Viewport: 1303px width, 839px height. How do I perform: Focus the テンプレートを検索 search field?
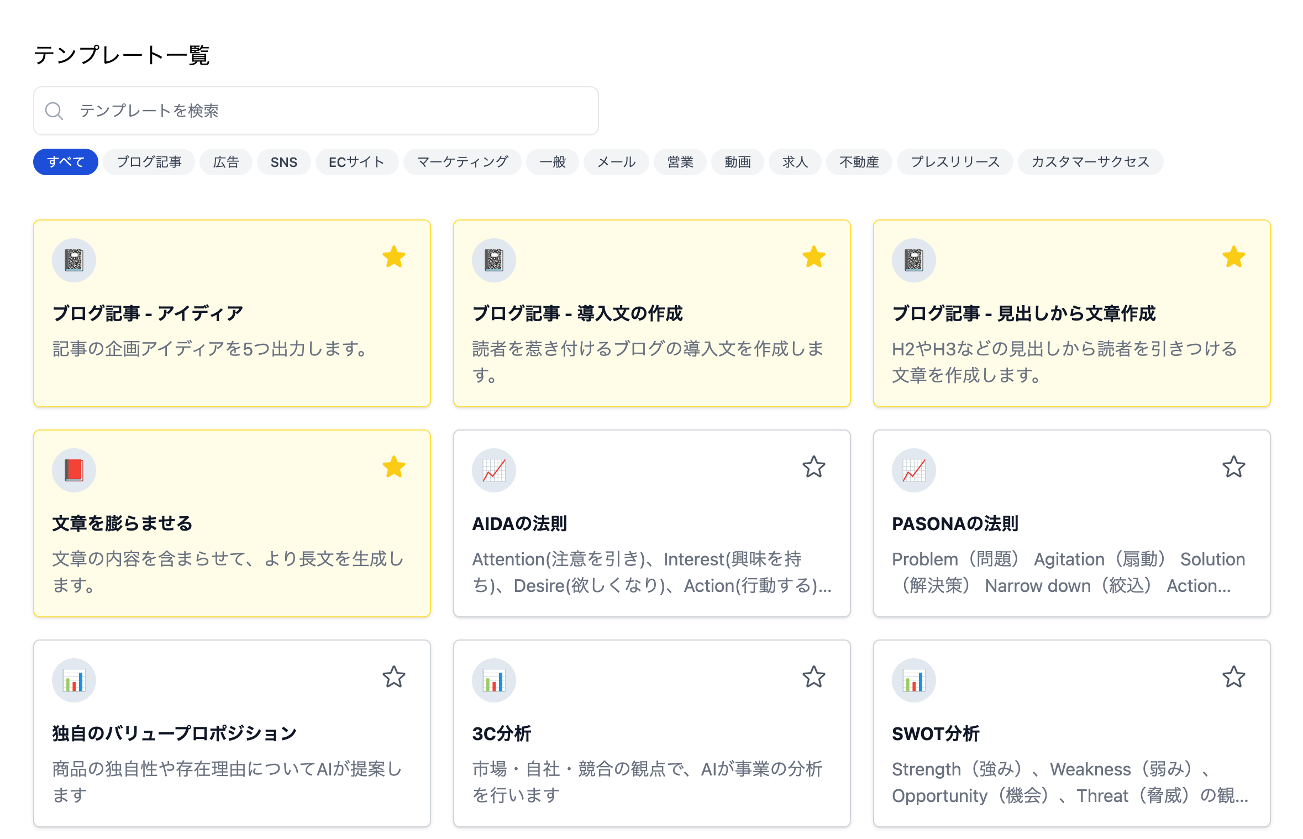[332, 111]
